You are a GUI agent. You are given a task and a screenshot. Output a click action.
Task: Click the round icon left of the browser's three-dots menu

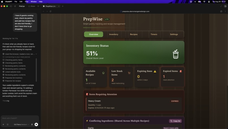point(221,11)
